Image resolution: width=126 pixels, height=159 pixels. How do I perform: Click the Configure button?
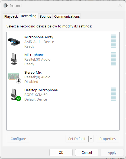(x=18, y=139)
